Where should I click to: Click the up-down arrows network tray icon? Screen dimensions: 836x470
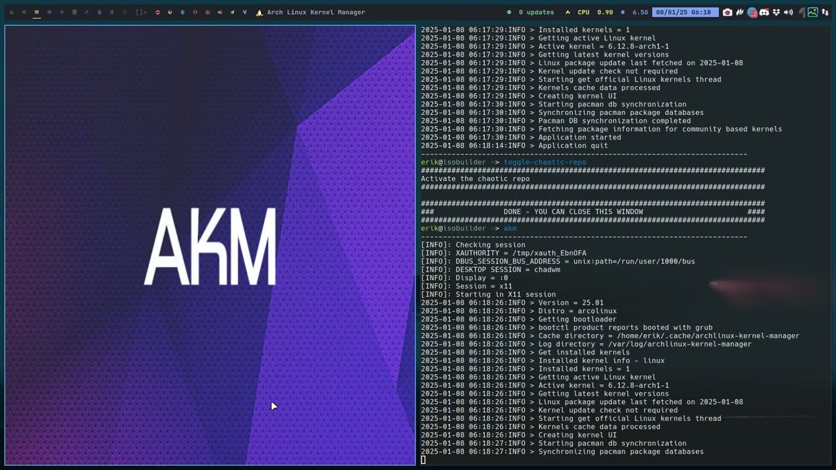coord(826,12)
